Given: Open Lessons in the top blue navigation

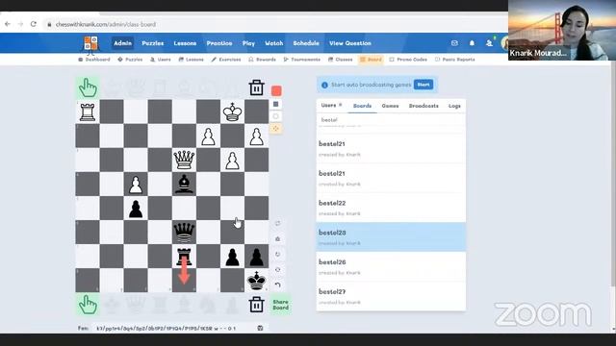Looking at the screenshot, I should (185, 43).
